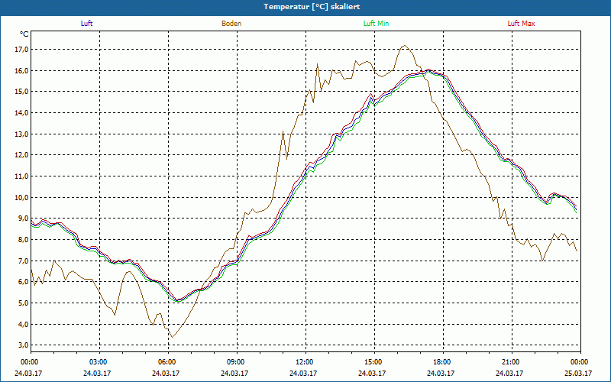
Task: Click the 15:00 time axis label
Action: point(372,362)
